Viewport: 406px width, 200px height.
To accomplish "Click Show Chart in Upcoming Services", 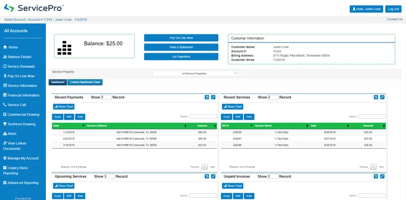I will point(64,186).
